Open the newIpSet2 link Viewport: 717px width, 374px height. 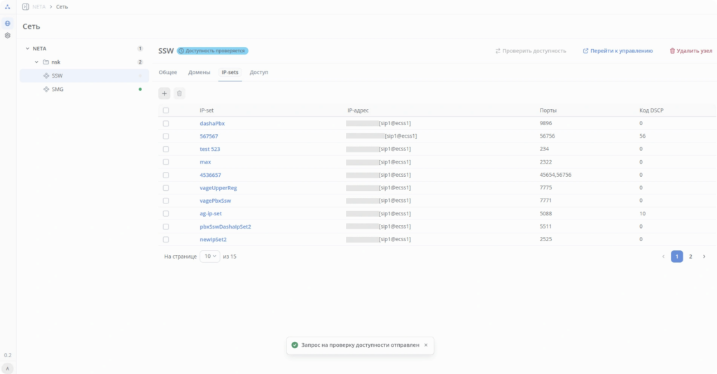[213, 239]
